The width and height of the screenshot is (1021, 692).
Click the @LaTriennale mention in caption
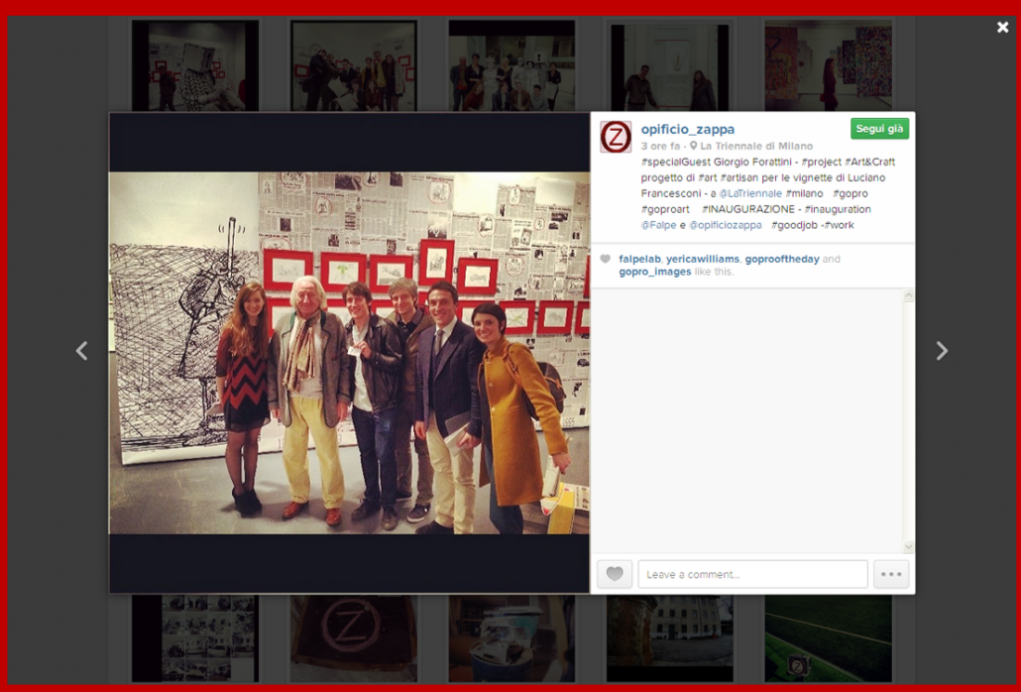(750, 193)
